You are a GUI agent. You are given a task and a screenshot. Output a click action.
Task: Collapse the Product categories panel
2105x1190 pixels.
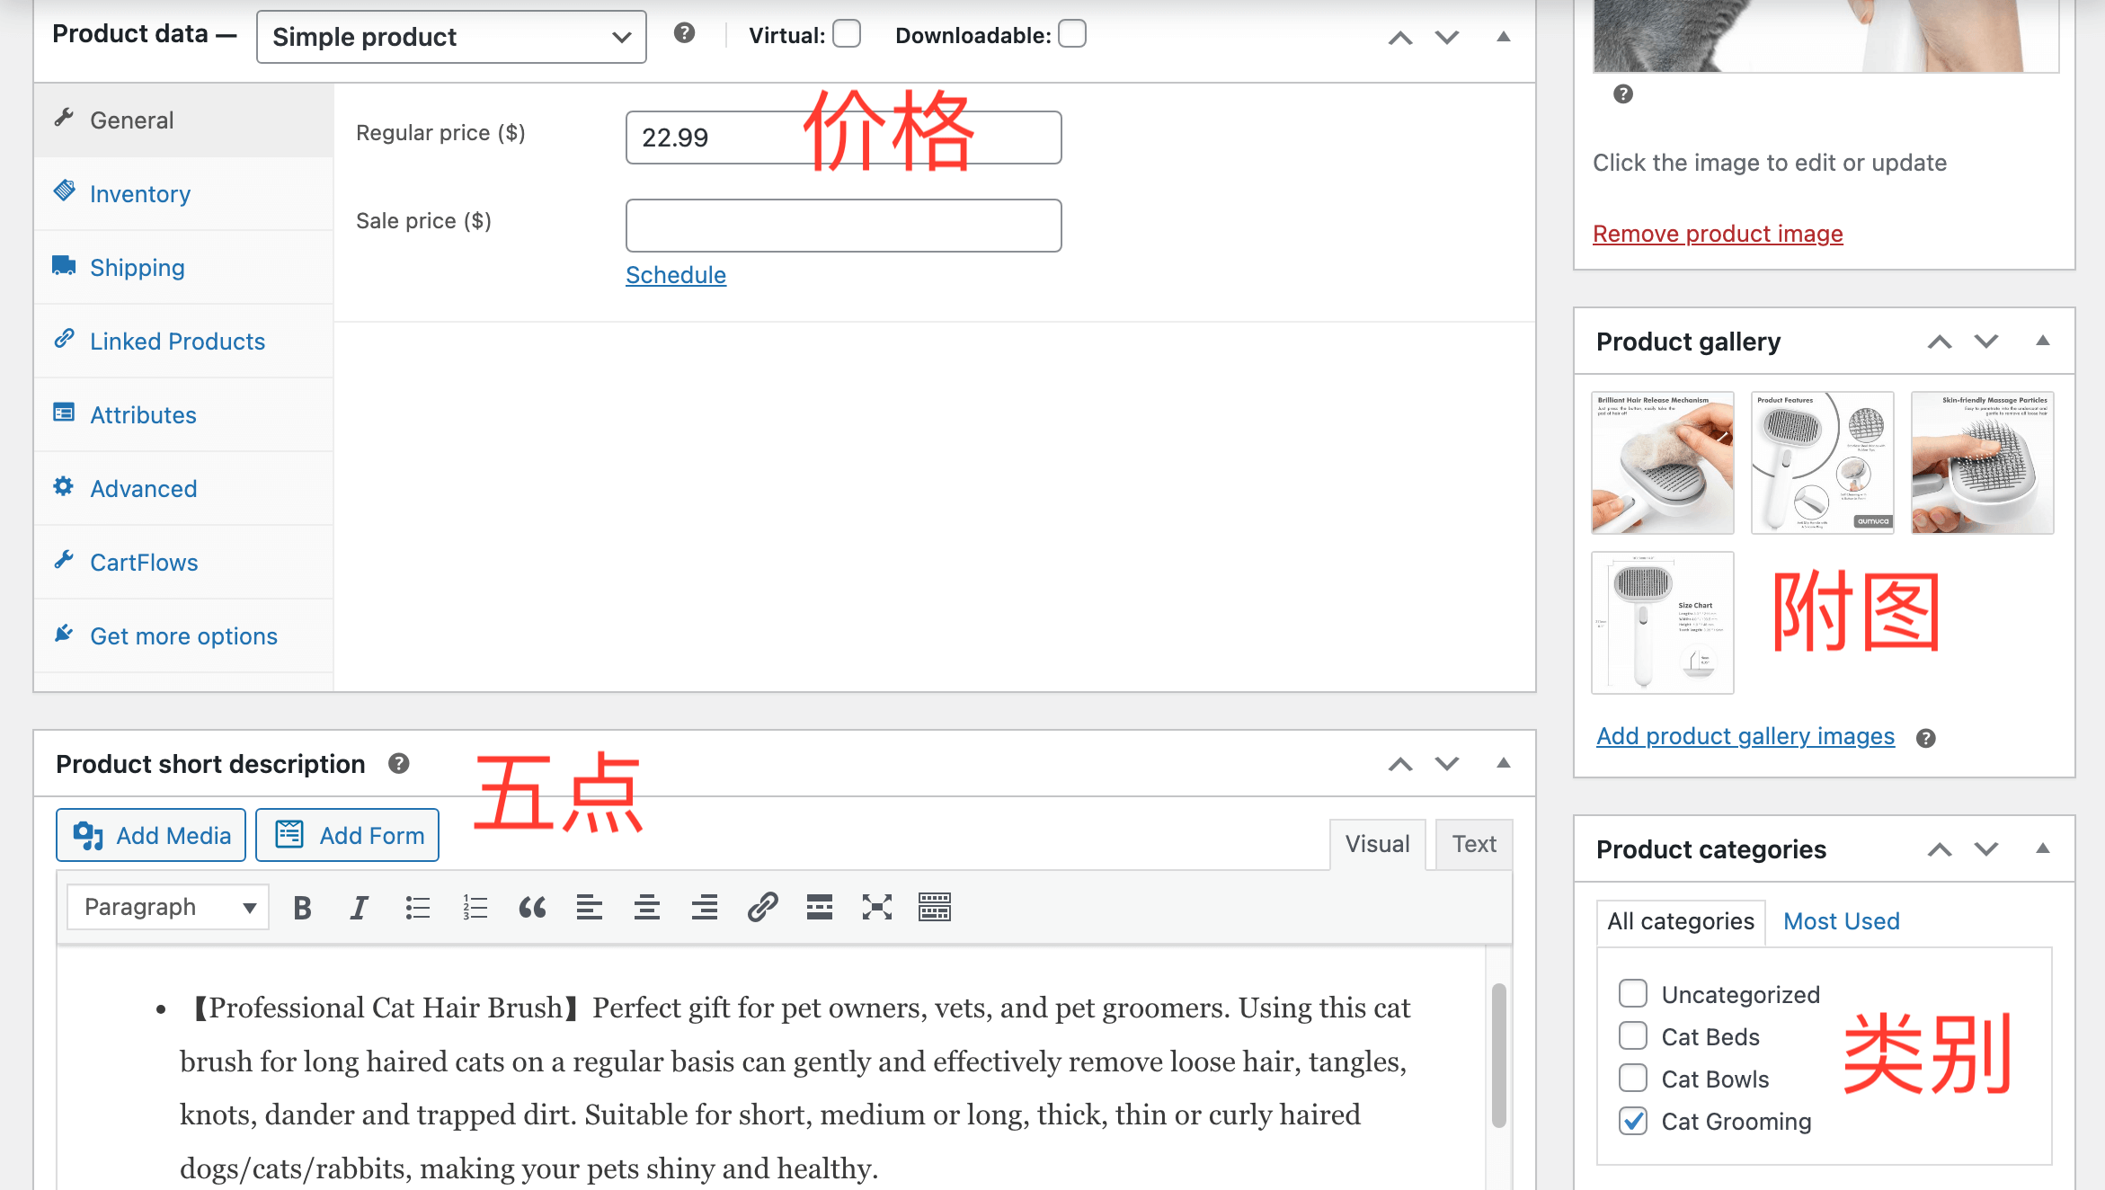[x=2043, y=848]
